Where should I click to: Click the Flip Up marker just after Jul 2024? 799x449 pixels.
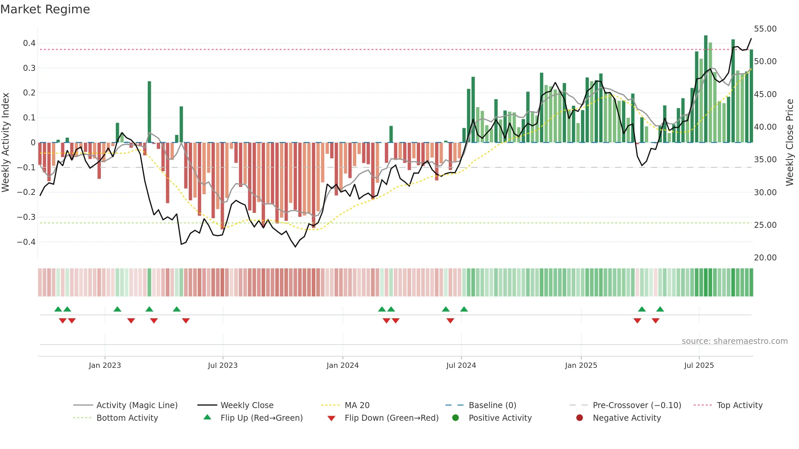point(464,309)
